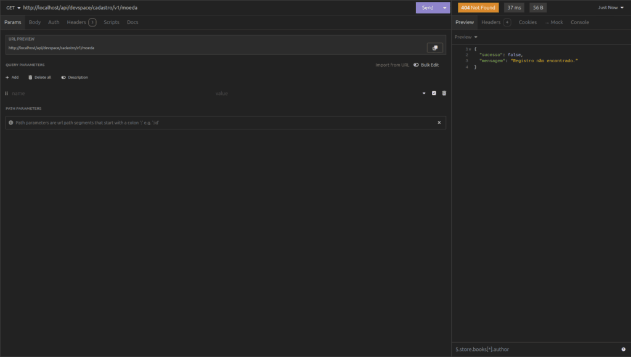Delete the query parameter row

pos(444,93)
